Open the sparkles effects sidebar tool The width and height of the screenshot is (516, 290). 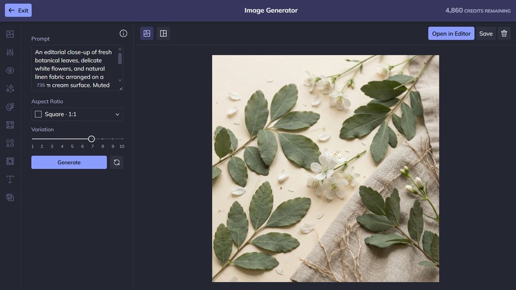pyautogui.click(x=10, y=88)
